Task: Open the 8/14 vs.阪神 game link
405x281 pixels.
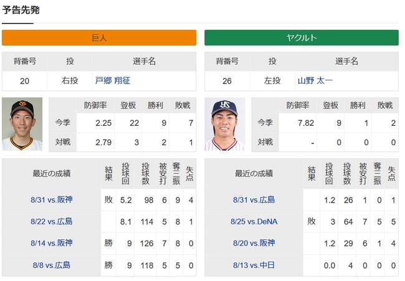Action: pos(51,243)
